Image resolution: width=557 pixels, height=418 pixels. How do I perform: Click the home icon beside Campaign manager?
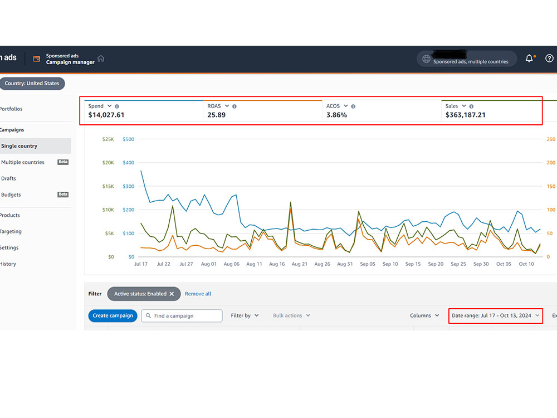point(101,59)
